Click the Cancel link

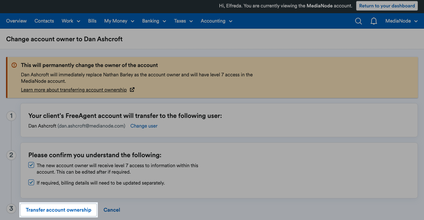click(x=112, y=210)
